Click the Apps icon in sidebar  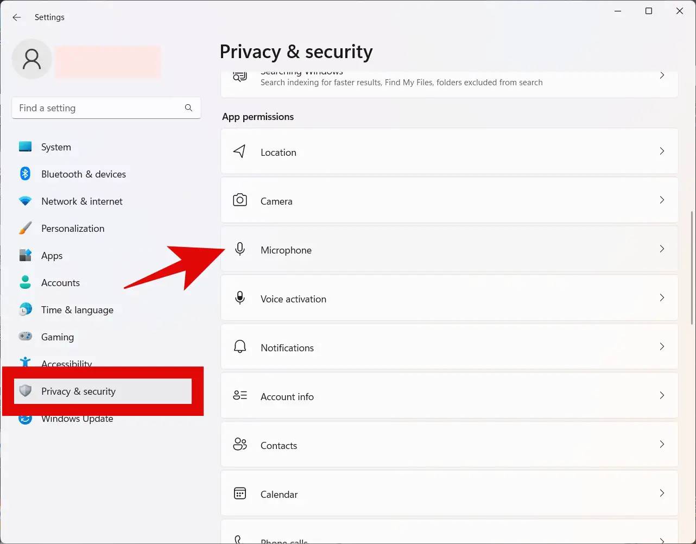26,255
